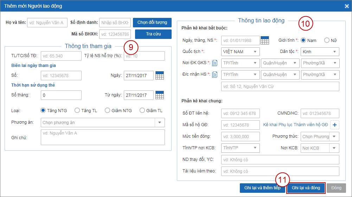Click Số ĐT liên hệ input field
This screenshot has width=352, height=197.
[240, 113]
